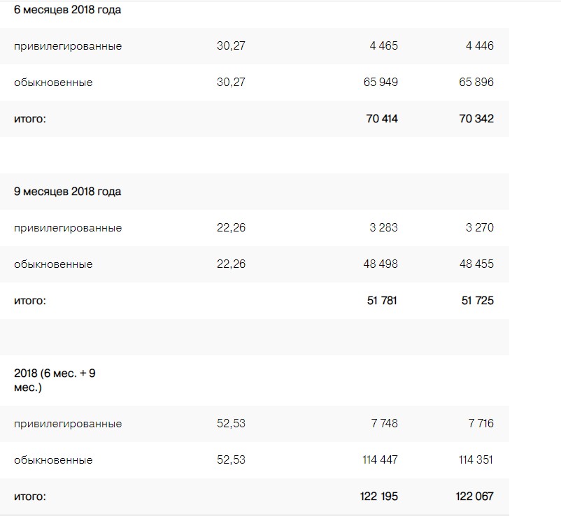561x521 pixels.
Task: Select the value 7 716
Action: [x=481, y=423]
